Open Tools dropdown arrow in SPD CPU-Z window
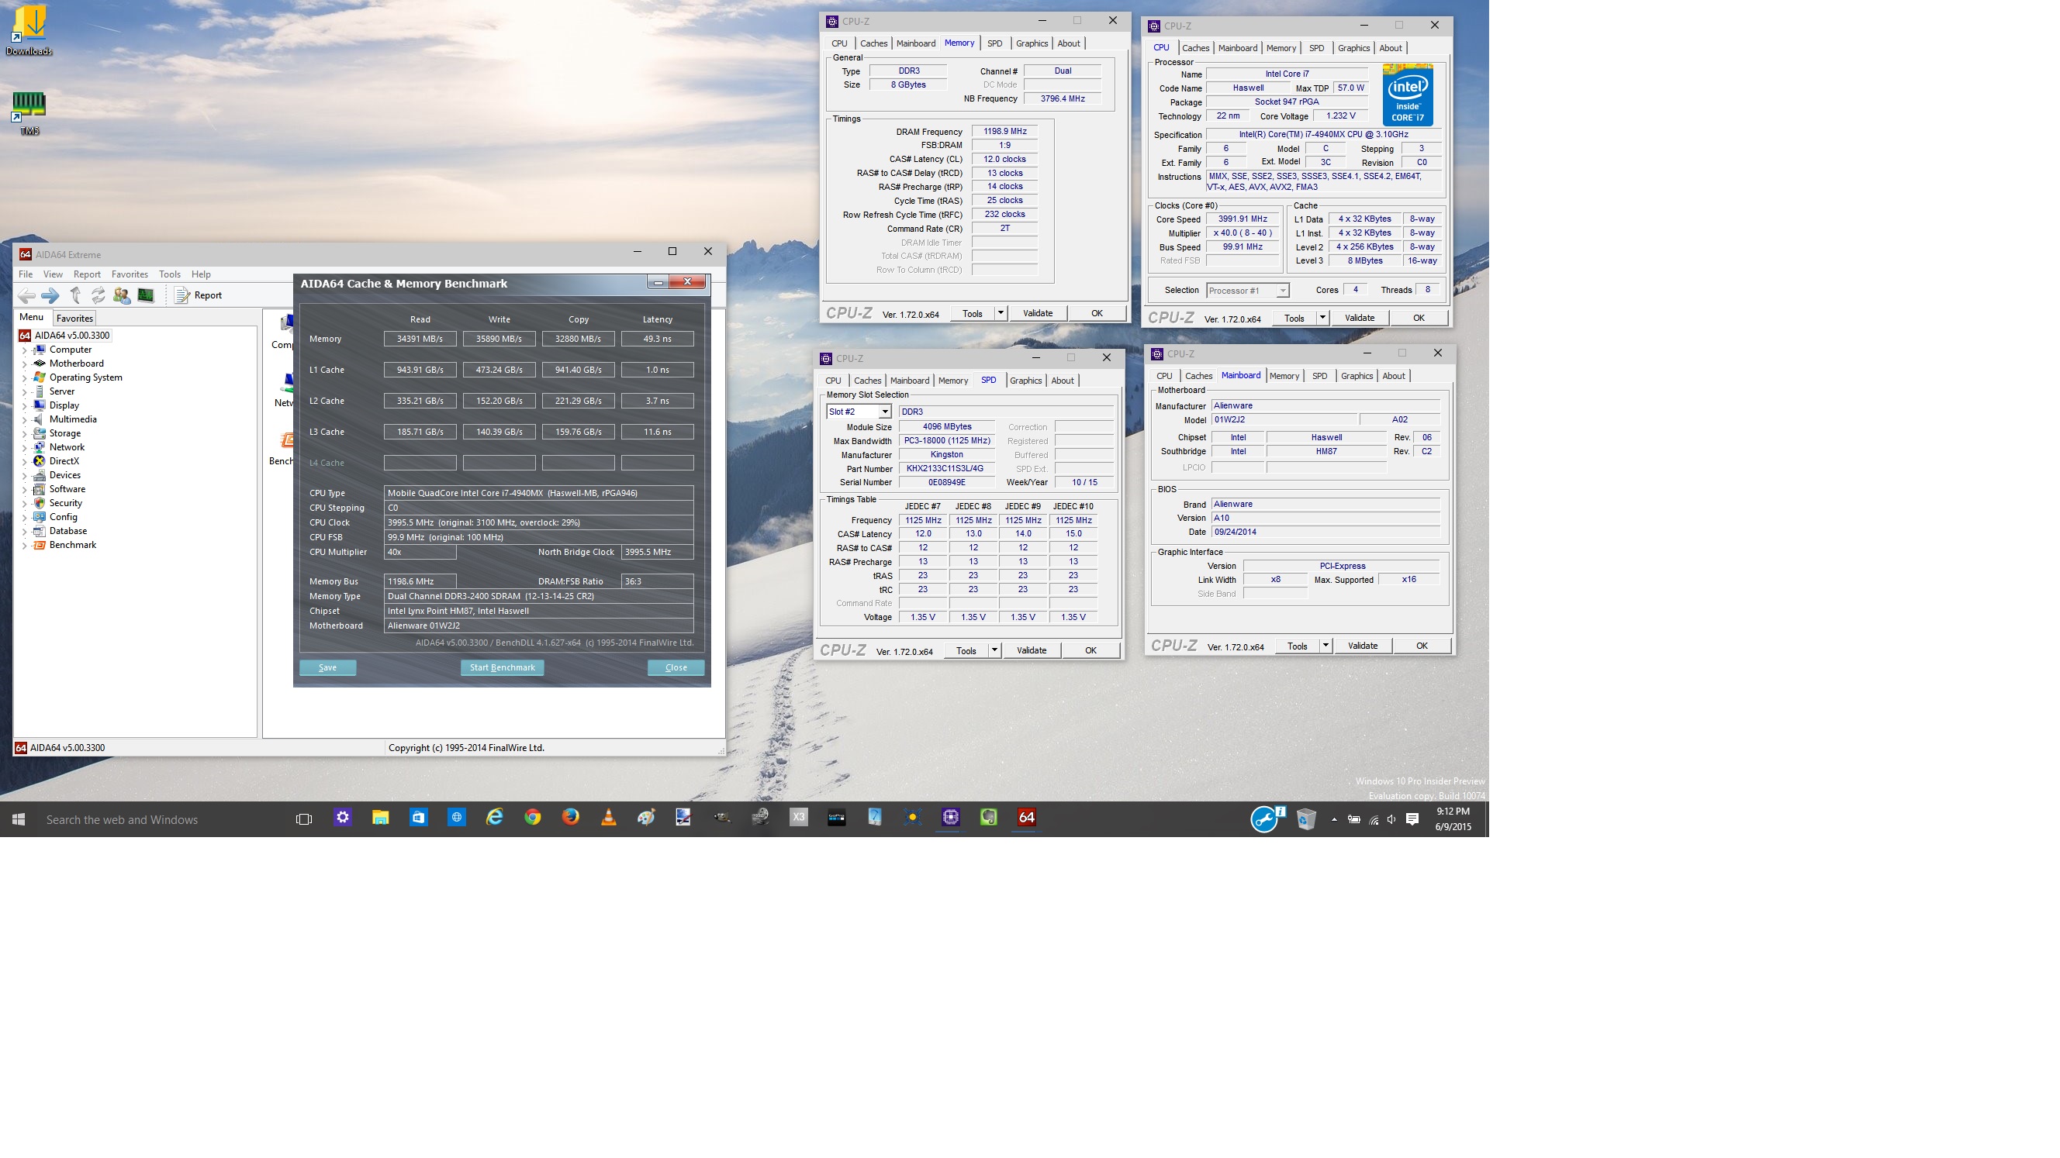 pos(994,650)
